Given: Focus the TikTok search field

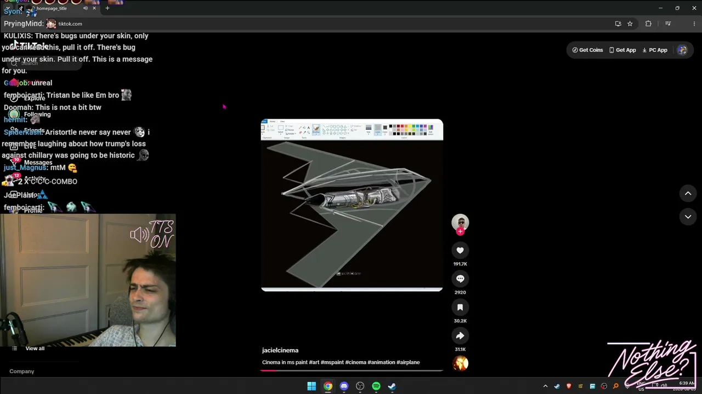Looking at the screenshot, I should tap(46, 63).
